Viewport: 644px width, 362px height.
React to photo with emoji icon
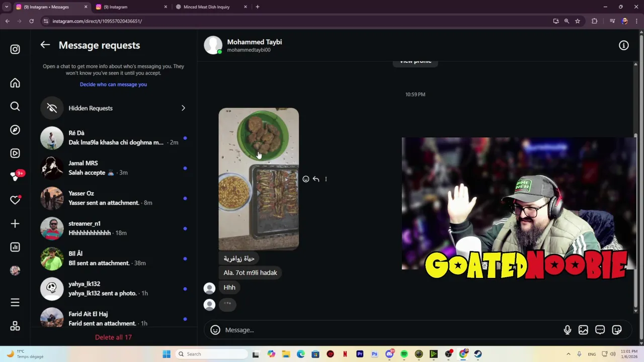306,179
